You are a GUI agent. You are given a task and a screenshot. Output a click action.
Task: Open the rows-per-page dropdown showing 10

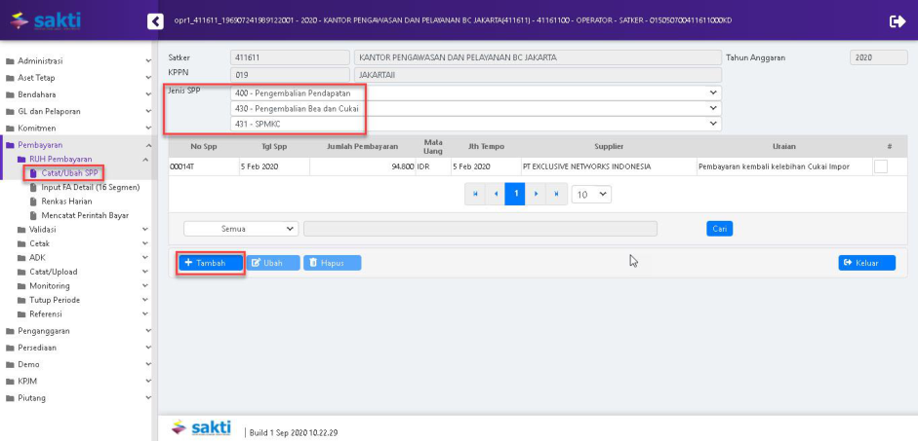591,194
